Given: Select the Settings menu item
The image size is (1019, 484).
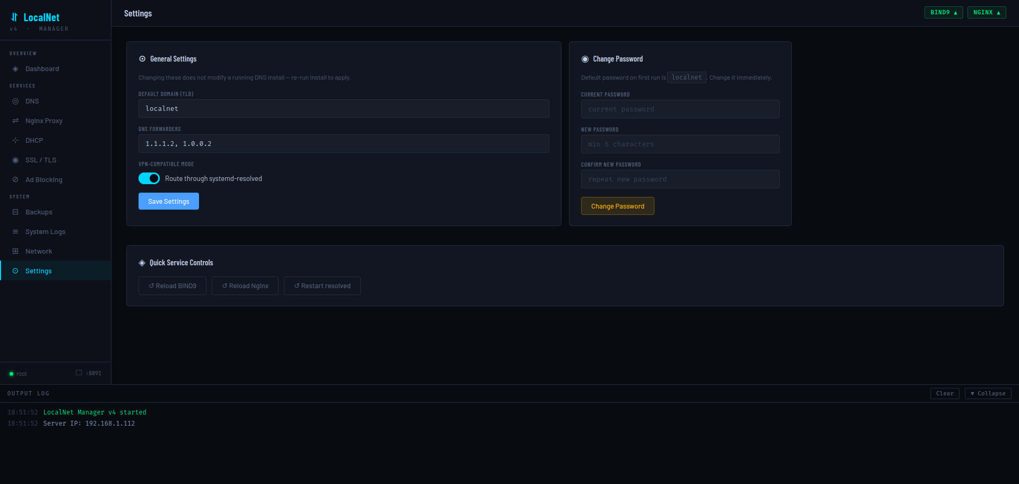Looking at the screenshot, I should point(56,271).
